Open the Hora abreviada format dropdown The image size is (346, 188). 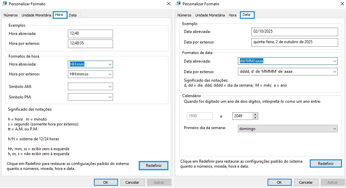pyautogui.click(x=110, y=64)
